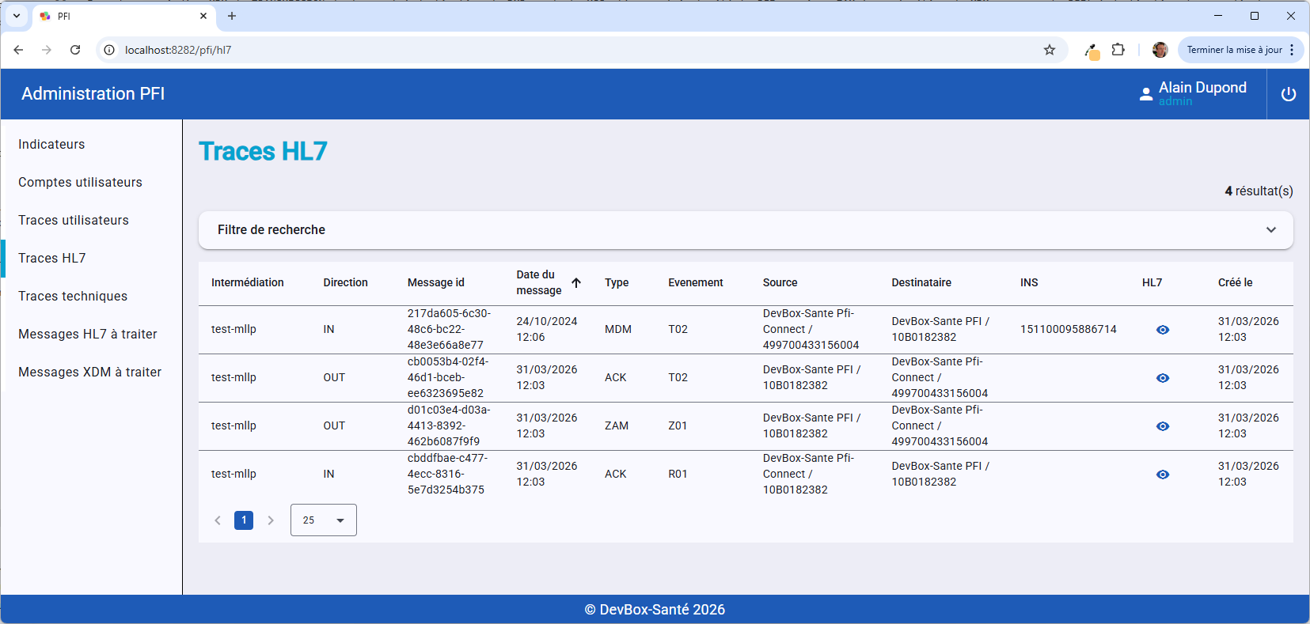The image size is (1310, 624).
Task: Navigate to Messages HL7 à traiter
Action: click(x=88, y=335)
